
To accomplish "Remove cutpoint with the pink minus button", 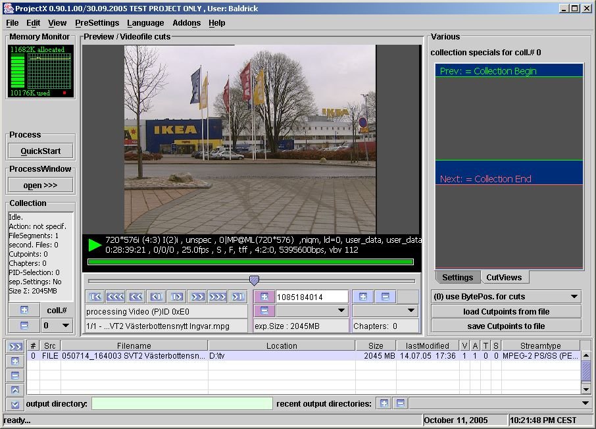I will 264,311.
